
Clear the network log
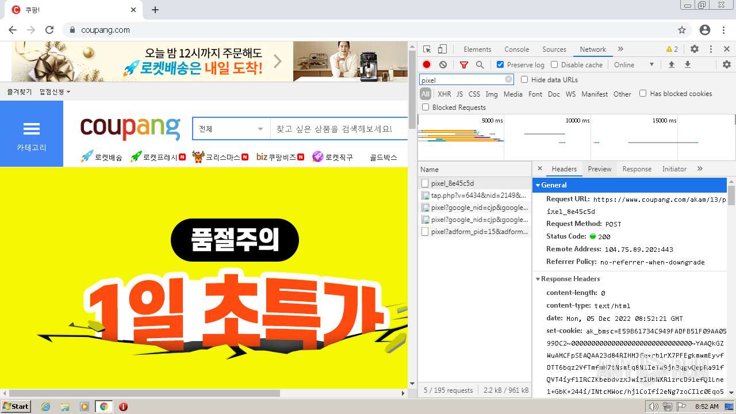tap(443, 65)
